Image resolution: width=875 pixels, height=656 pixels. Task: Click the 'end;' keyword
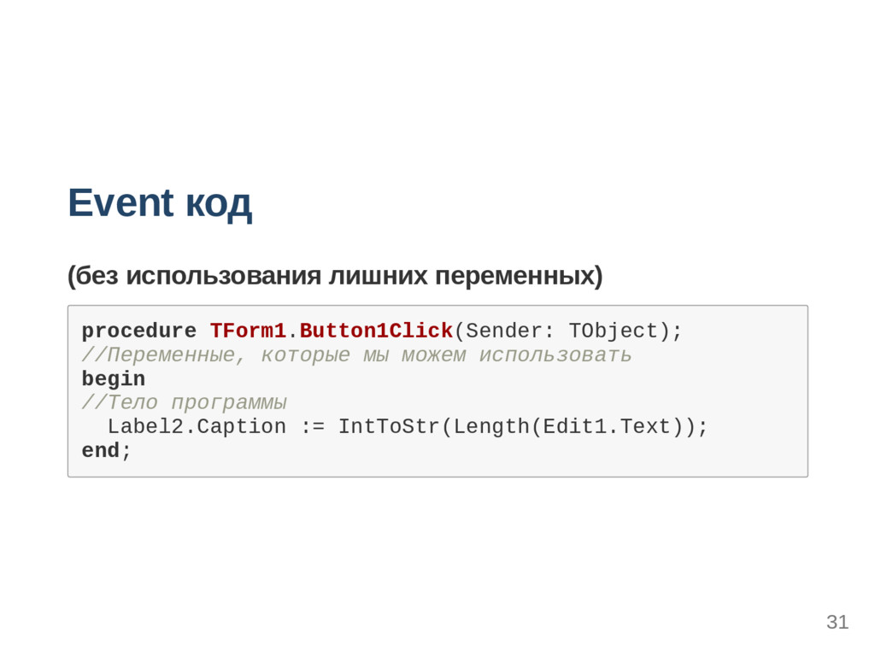(107, 450)
